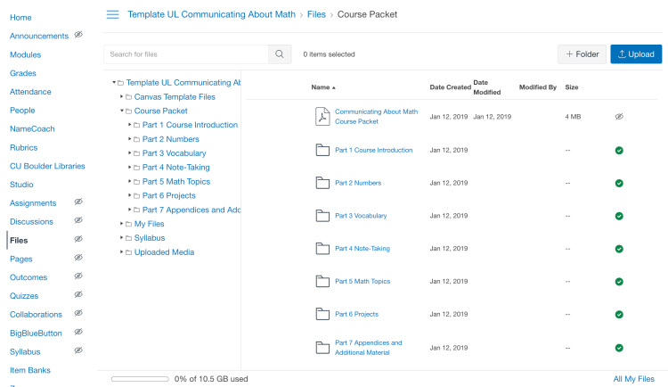
Task: Open Modules in course navigation
Action: coord(25,54)
